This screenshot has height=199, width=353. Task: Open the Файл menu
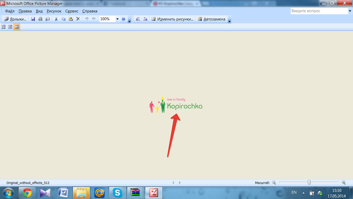click(x=10, y=11)
